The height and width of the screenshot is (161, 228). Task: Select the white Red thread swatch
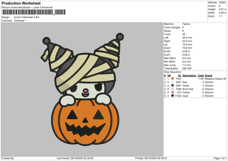point(173,82)
